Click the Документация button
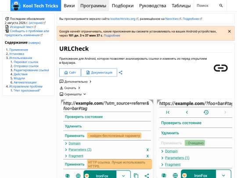 pyautogui.click(x=99, y=73)
